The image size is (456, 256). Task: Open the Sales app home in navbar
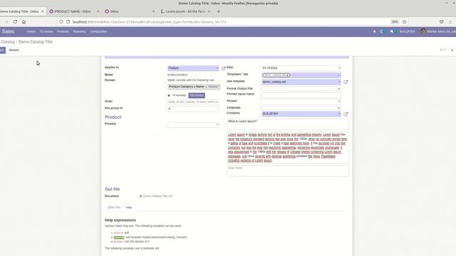point(8,31)
